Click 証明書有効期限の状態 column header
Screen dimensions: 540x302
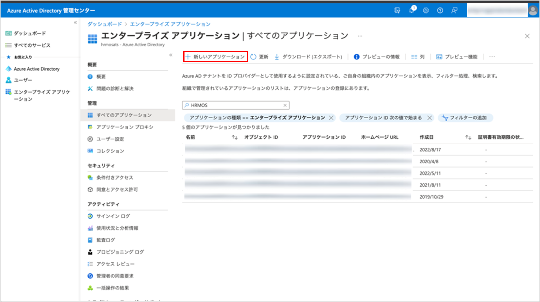[501, 137]
